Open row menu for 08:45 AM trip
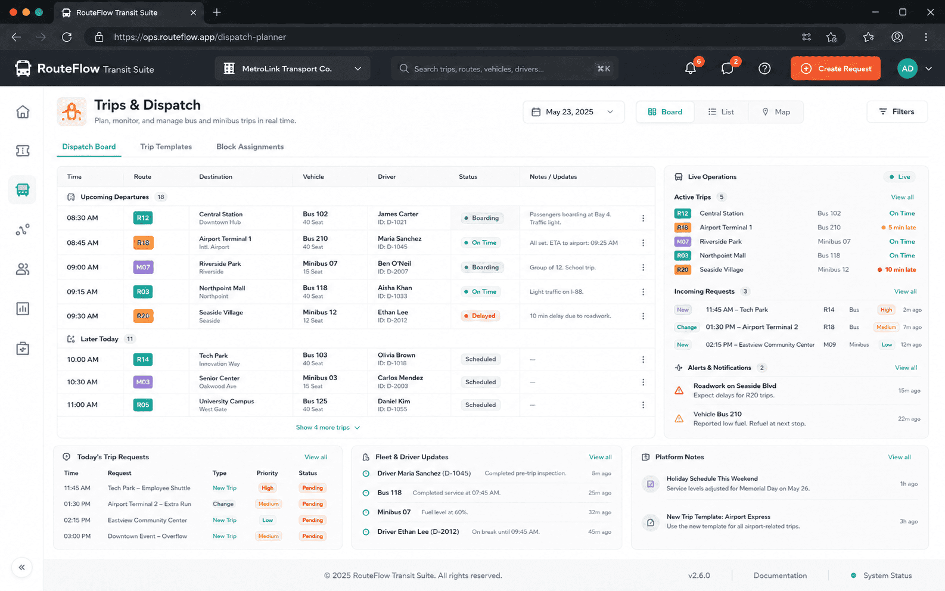The image size is (945, 591). (x=643, y=242)
